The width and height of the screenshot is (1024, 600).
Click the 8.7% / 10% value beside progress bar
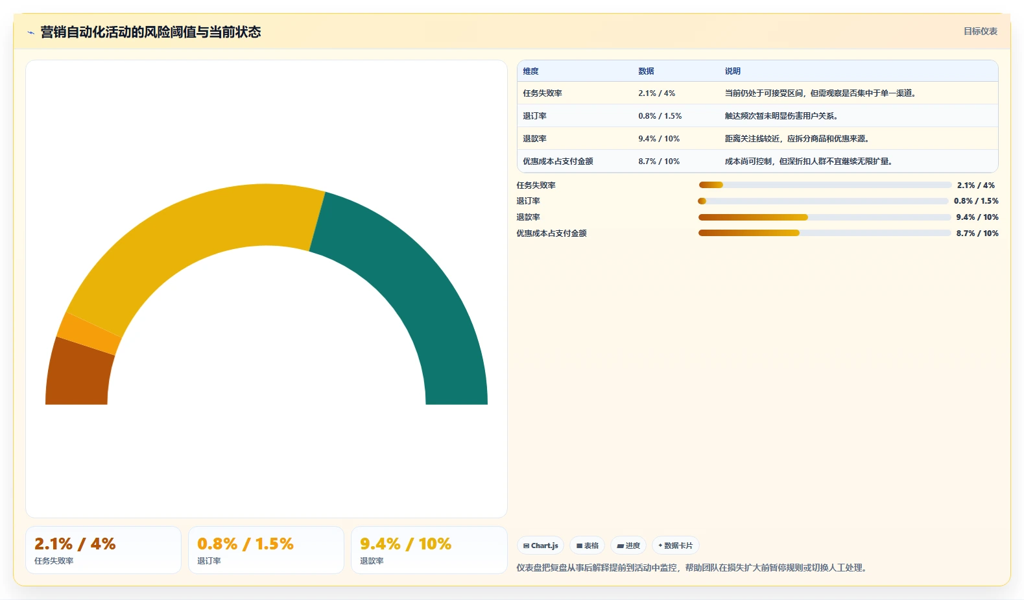(977, 234)
